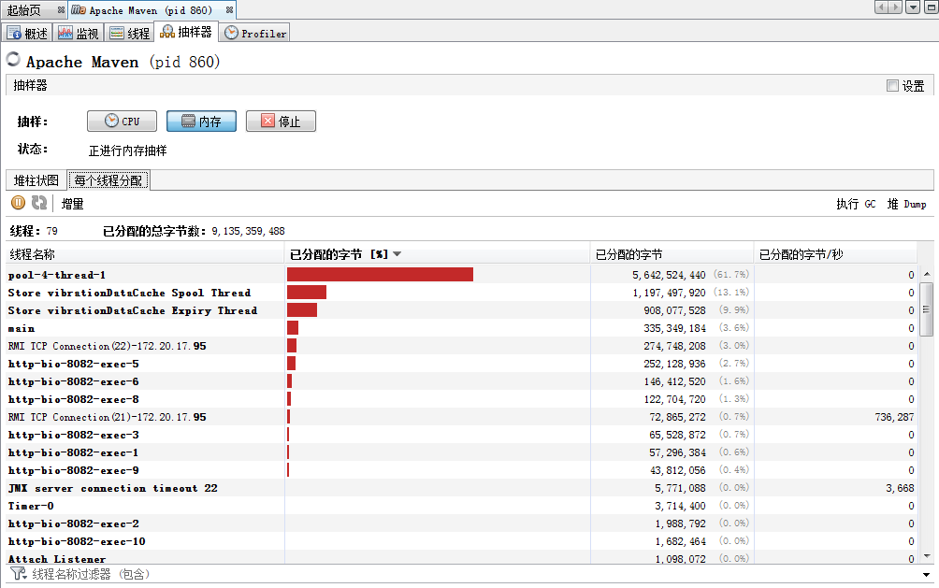Maximize the window with the top-right restore icon

(932, 7)
